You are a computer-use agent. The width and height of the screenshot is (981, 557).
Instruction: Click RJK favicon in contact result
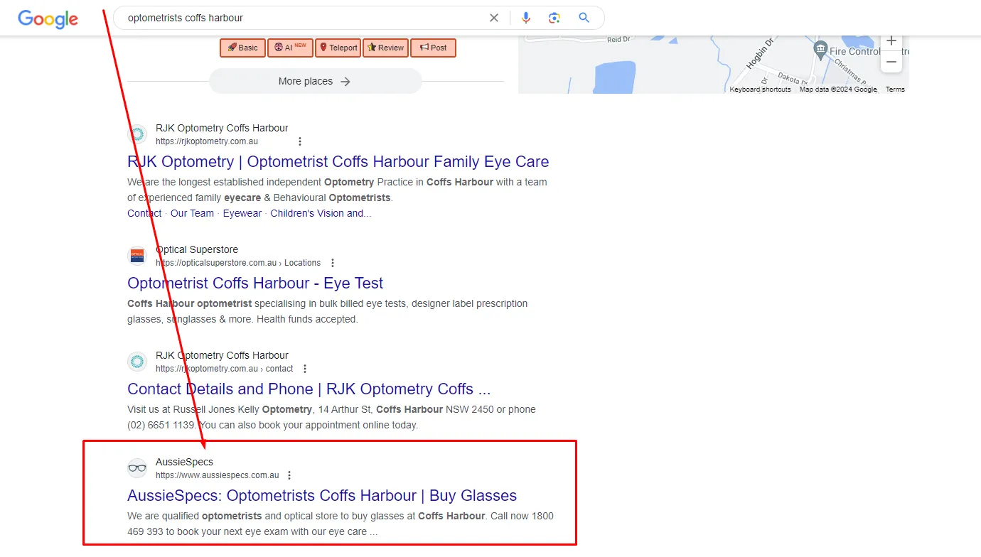137,362
